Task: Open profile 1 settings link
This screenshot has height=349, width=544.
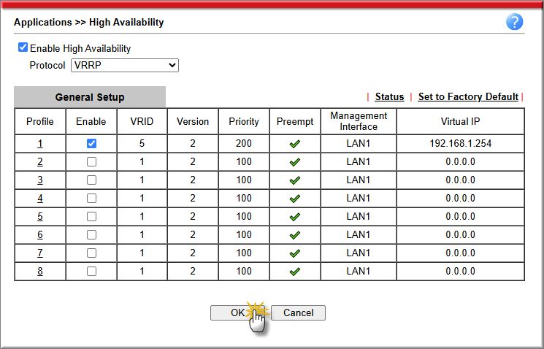Action: point(40,144)
